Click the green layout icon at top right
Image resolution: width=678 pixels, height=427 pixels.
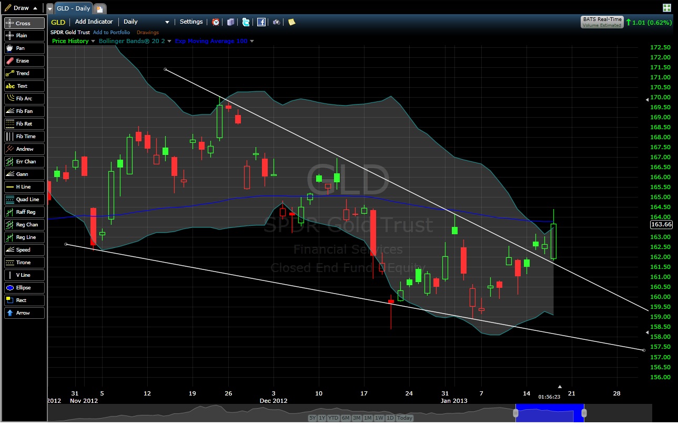[x=666, y=8]
